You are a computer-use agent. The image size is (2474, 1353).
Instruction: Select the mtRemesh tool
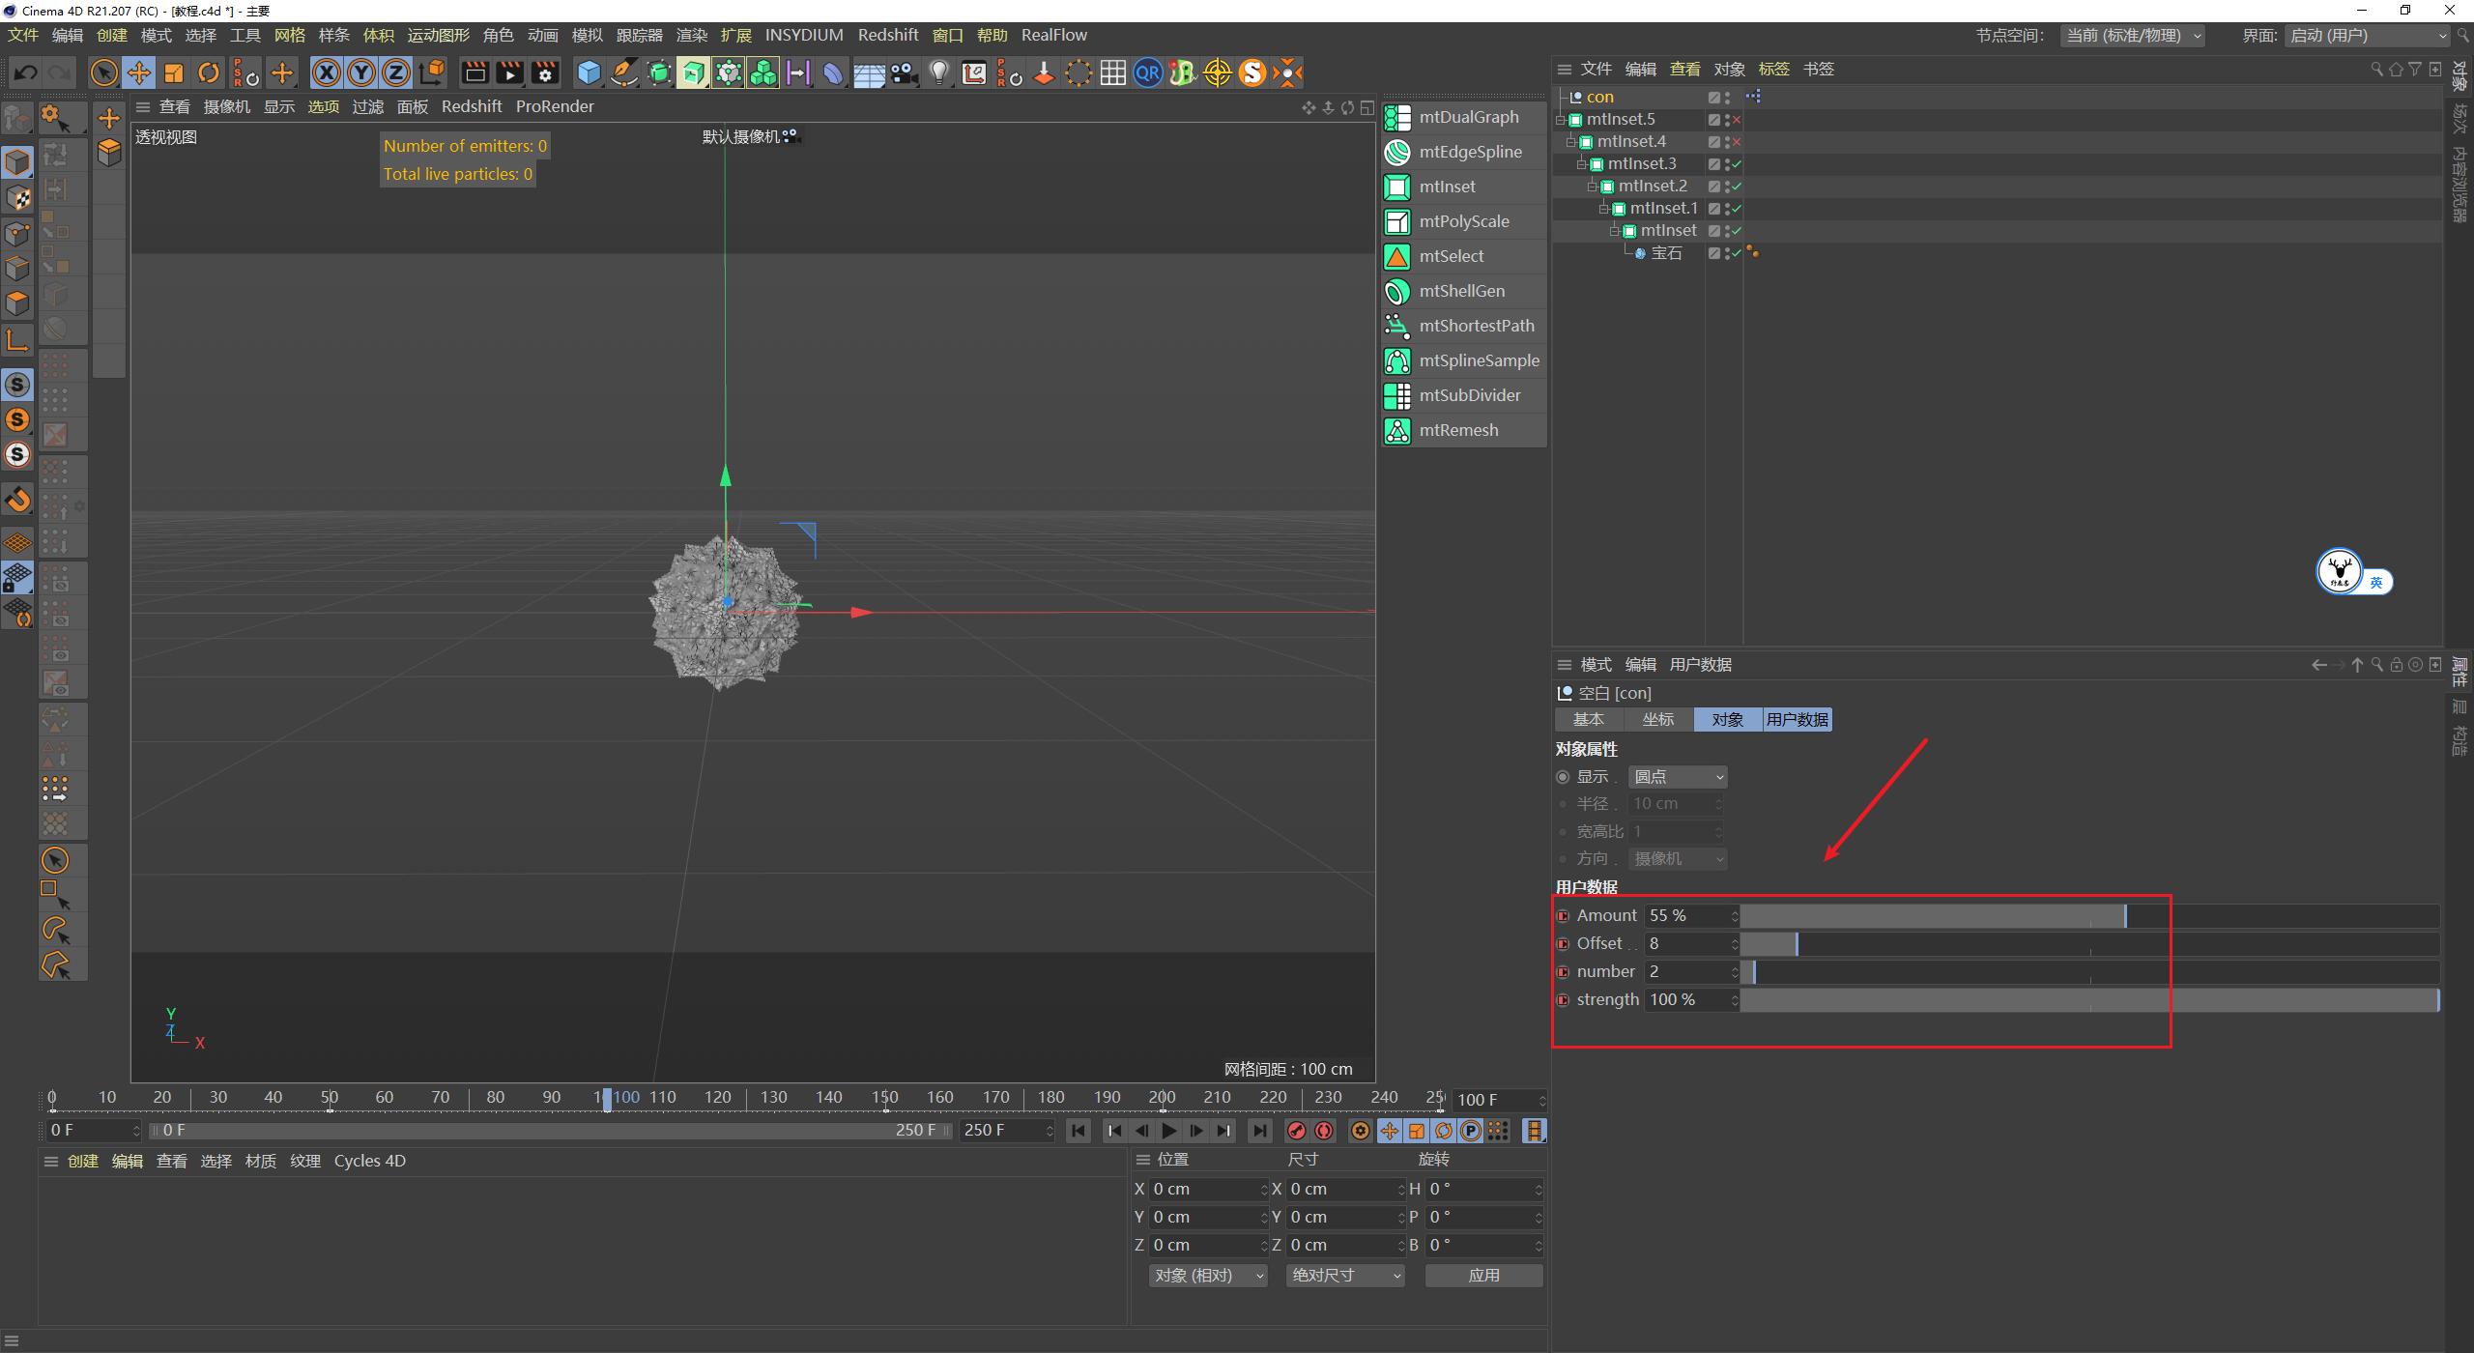click(x=1460, y=430)
